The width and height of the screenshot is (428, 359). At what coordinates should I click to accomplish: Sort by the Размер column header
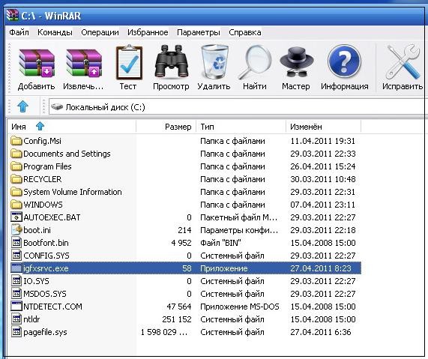coord(166,127)
